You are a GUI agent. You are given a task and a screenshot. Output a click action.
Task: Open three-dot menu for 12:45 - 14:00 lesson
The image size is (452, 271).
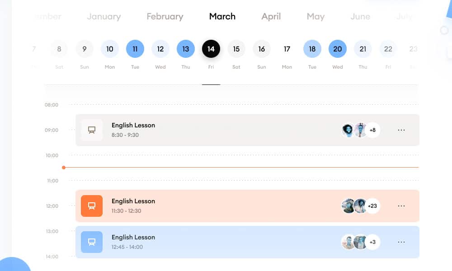(x=401, y=242)
